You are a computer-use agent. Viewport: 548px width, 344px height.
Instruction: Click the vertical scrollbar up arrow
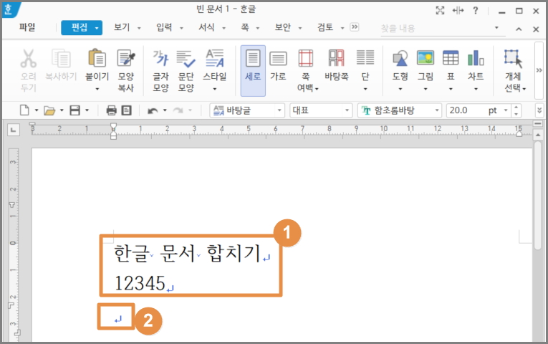[x=538, y=135]
